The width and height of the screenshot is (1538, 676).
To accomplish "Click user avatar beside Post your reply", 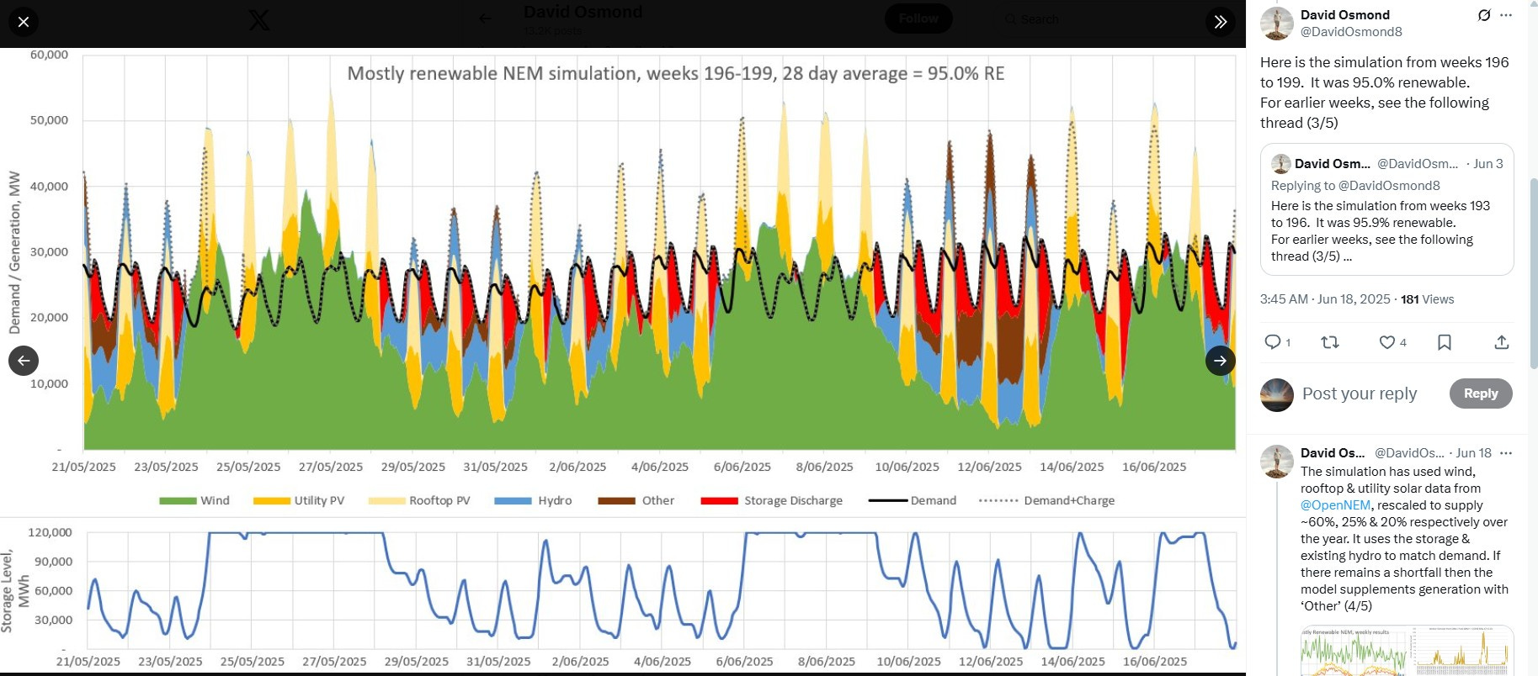I will coord(1277,394).
